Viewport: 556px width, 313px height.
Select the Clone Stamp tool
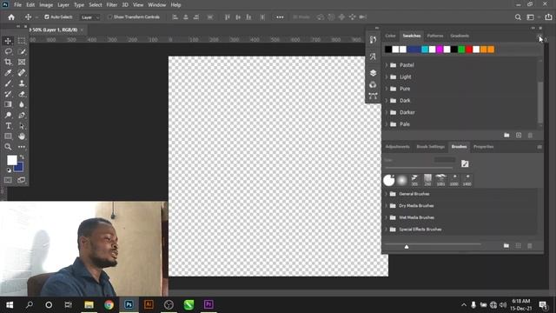tap(22, 83)
